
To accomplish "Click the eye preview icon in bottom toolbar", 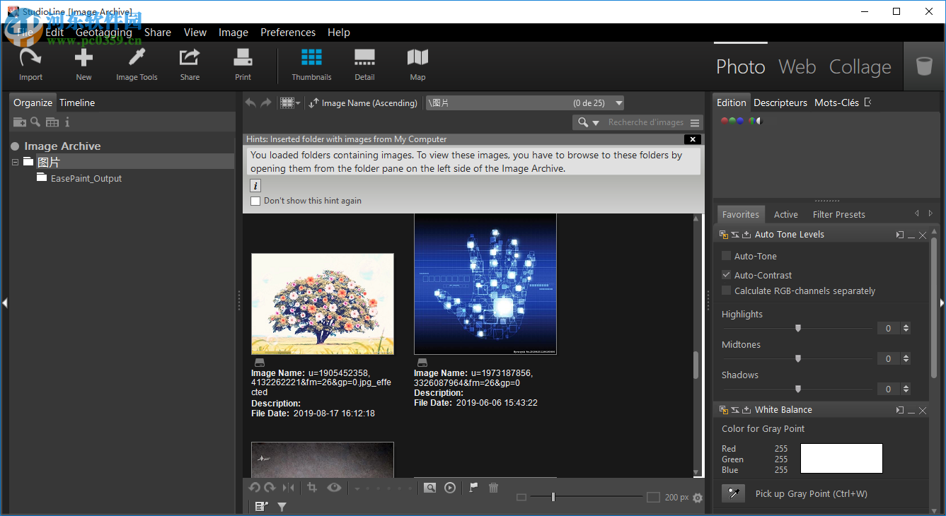I will [x=334, y=487].
